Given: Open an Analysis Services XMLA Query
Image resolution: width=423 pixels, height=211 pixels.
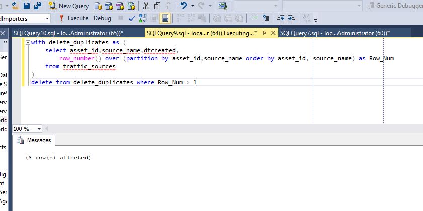Looking at the screenshot, I should pos(131,6).
